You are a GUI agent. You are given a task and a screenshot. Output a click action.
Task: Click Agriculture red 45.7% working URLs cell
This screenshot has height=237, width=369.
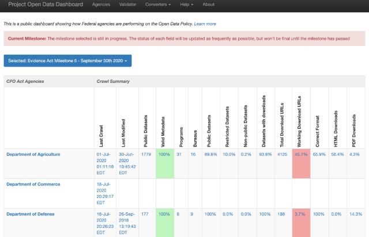301,163
